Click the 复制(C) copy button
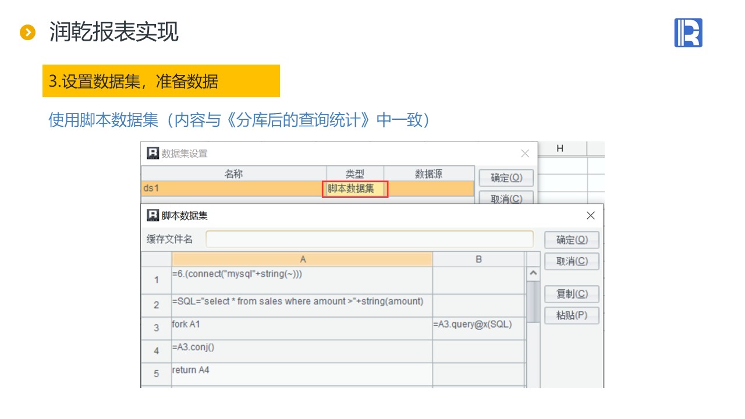The height and width of the screenshot is (419, 745). (572, 294)
